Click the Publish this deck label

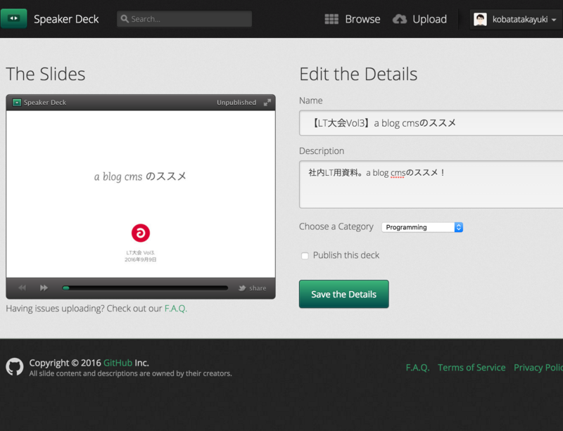[346, 255]
